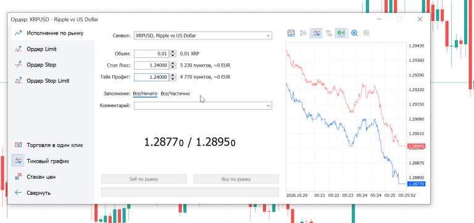Close the order dialog window

(x=420, y=19)
